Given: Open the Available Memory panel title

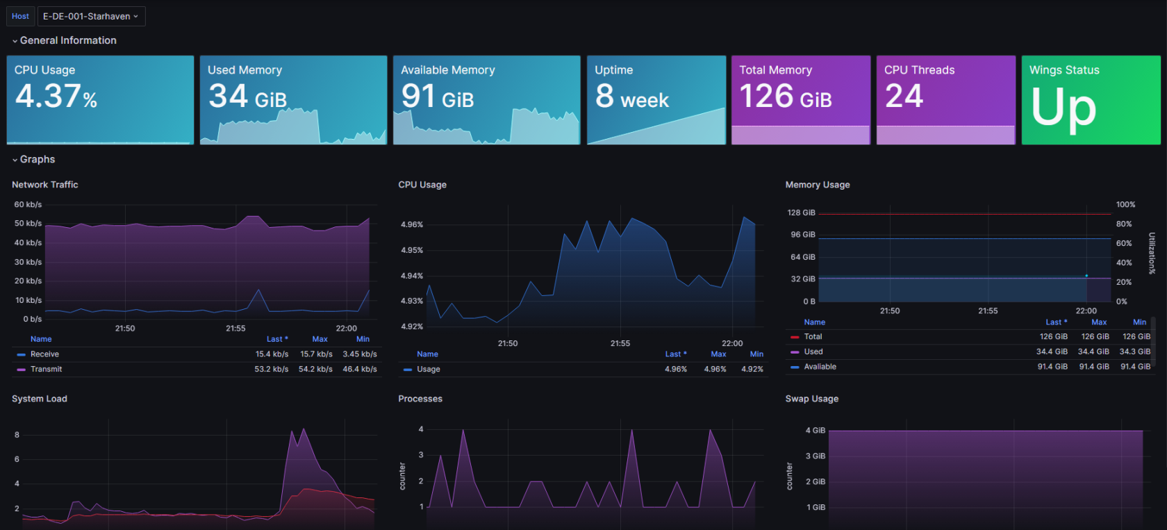Looking at the screenshot, I should 448,70.
